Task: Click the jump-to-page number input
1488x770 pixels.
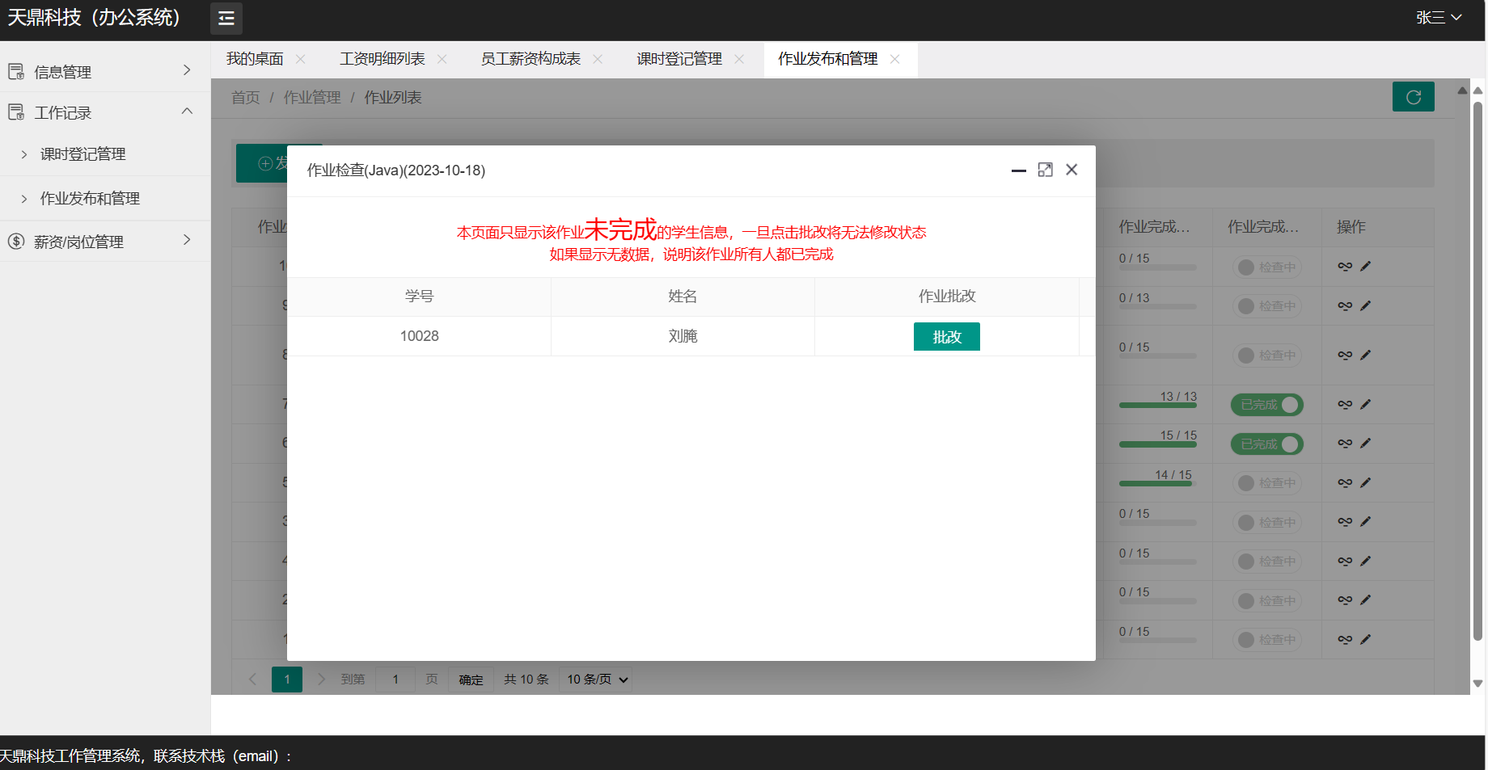Action: coord(395,680)
